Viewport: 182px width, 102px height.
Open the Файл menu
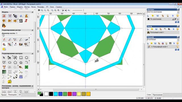pyautogui.click(x=6, y=7)
